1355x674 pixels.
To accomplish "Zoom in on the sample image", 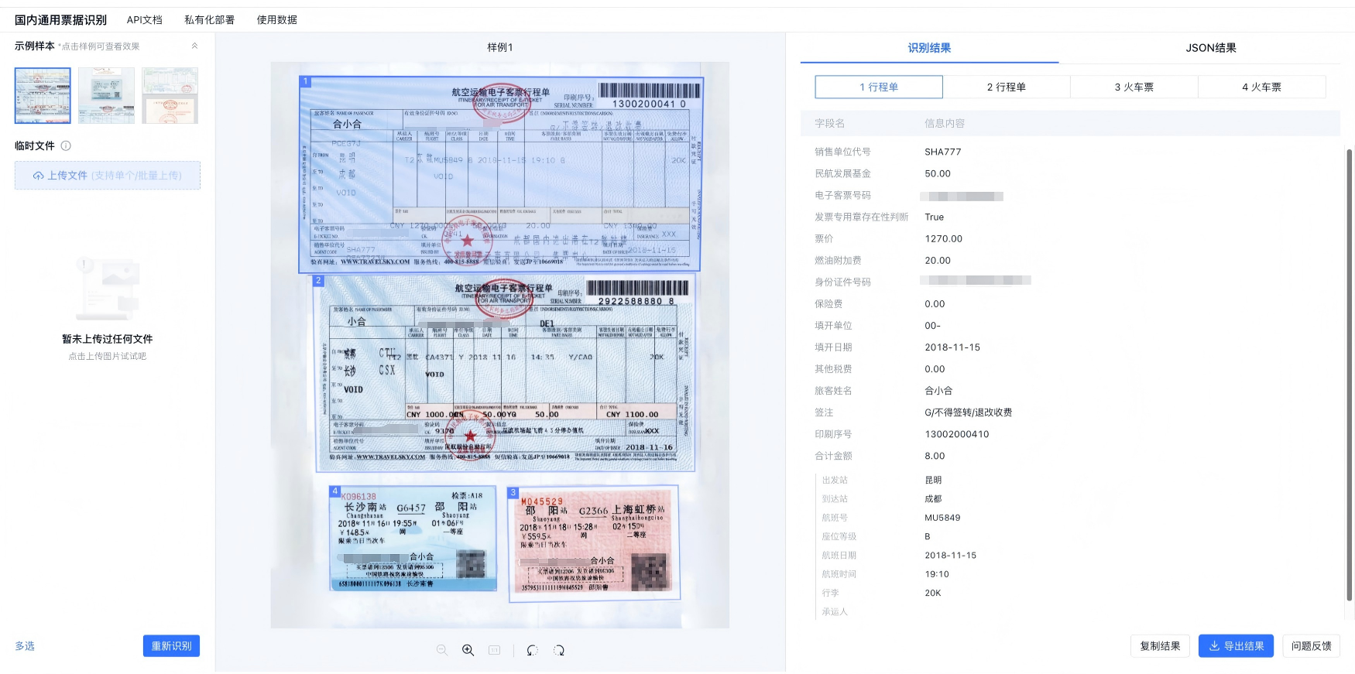I will pyautogui.click(x=468, y=650).
